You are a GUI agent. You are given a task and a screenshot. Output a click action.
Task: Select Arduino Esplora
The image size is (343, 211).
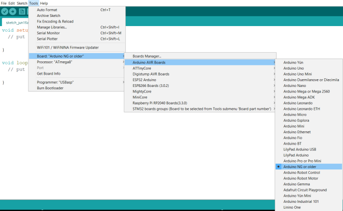click(x=309, y=120)
